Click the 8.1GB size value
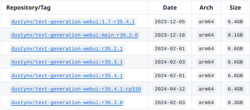 coord(235,35)
